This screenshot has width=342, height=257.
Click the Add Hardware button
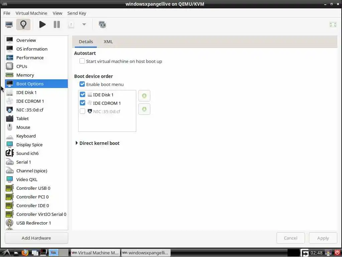pyautogui.click(x=36, y=238)
